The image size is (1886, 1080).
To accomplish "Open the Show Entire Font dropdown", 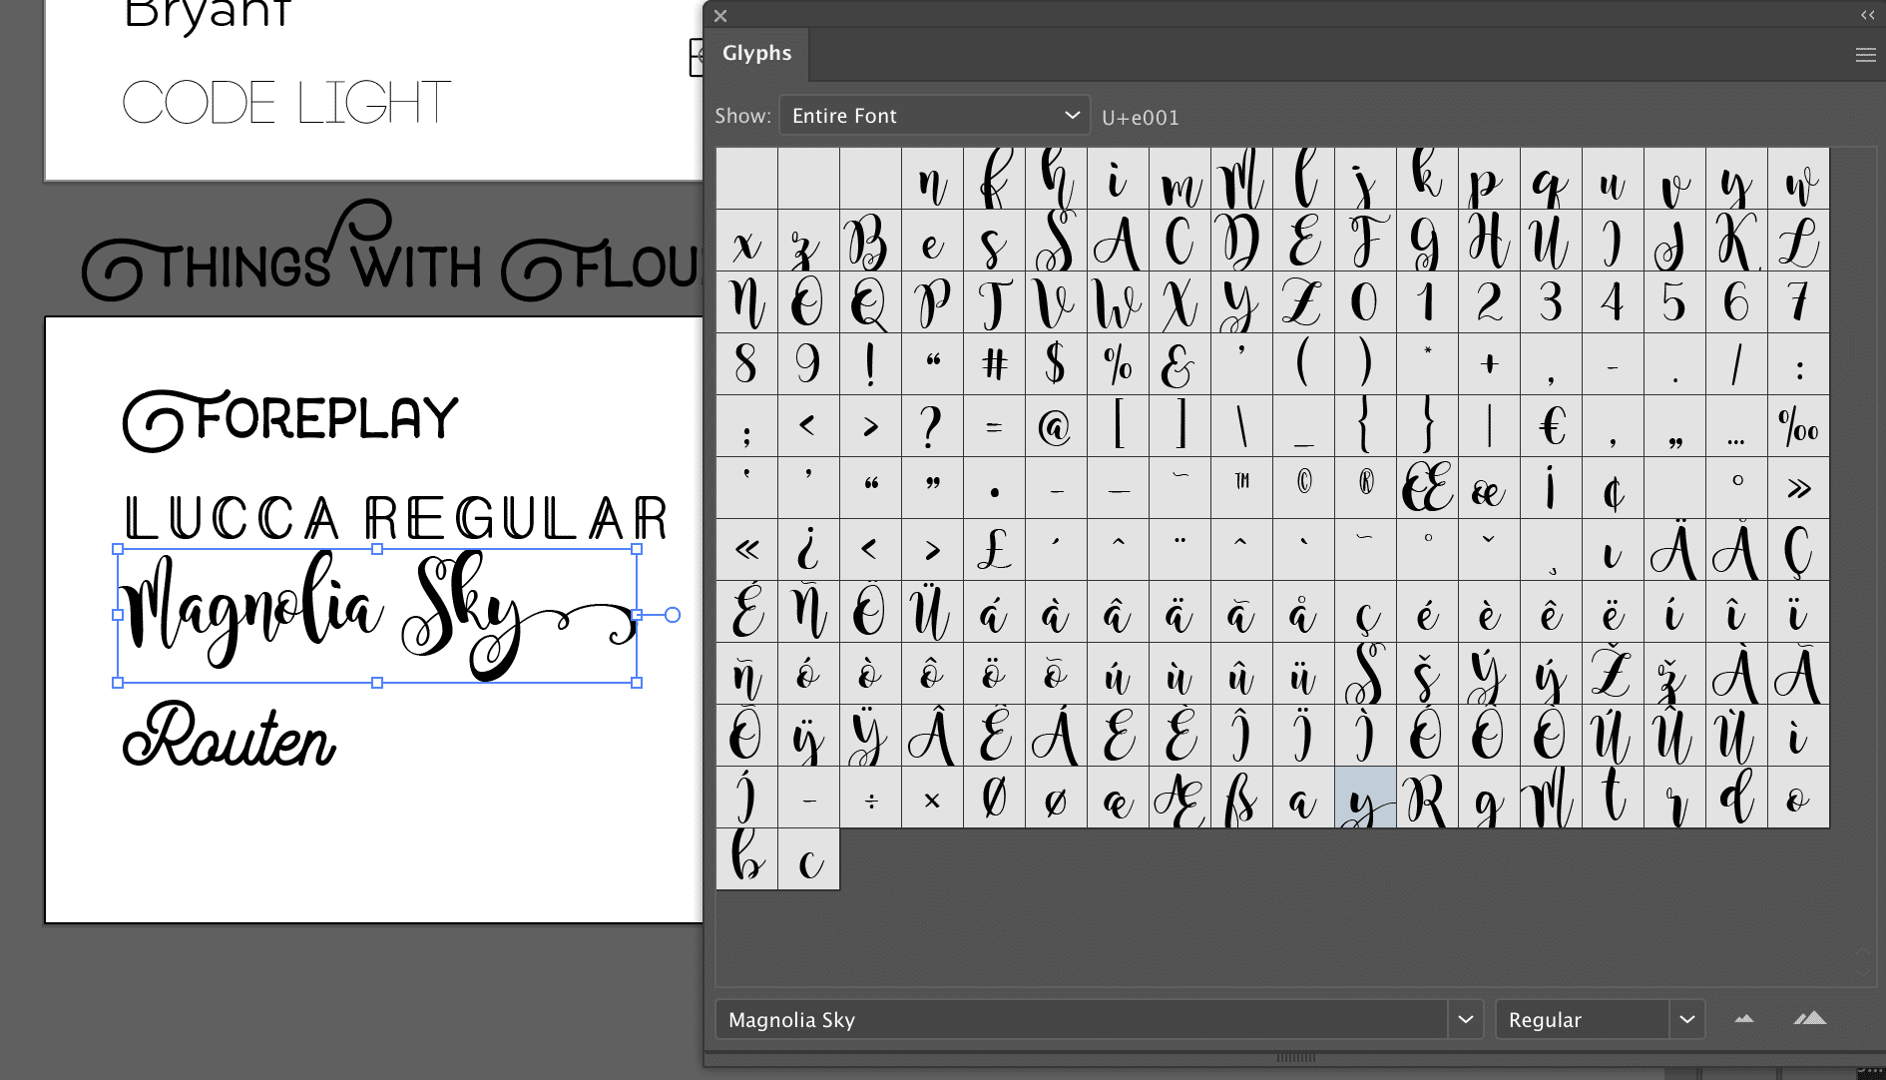I will (934, 116).
